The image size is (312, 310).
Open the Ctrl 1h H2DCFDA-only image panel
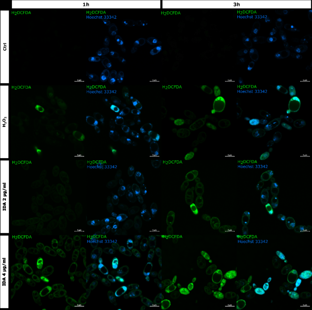pos(48,47)
